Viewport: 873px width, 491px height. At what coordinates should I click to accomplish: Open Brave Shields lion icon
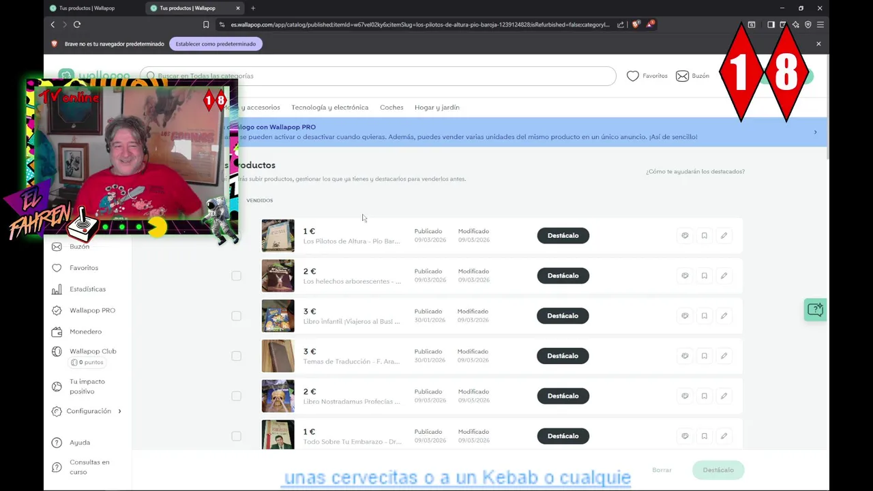[x=636, y=25]
